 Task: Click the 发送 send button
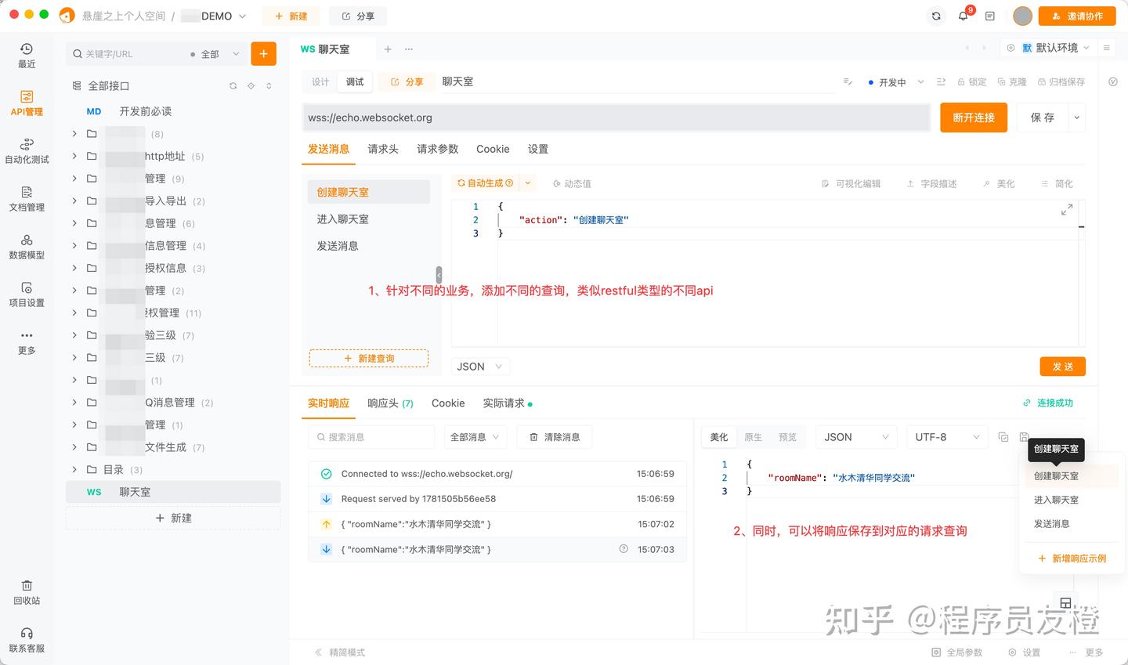click(x=1062, y=366)
